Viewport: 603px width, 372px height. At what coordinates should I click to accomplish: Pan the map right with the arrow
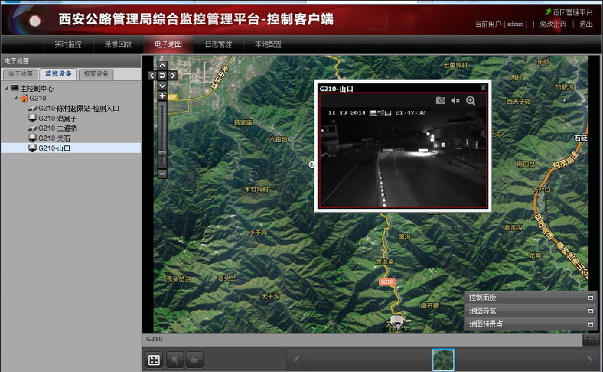172,76
